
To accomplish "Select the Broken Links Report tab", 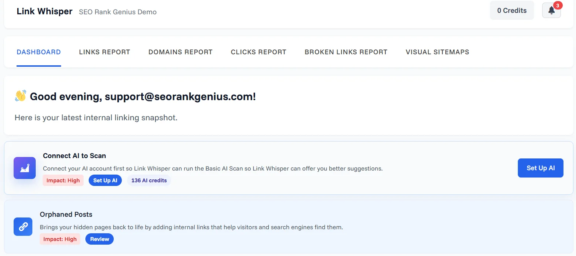I will 346,52.
